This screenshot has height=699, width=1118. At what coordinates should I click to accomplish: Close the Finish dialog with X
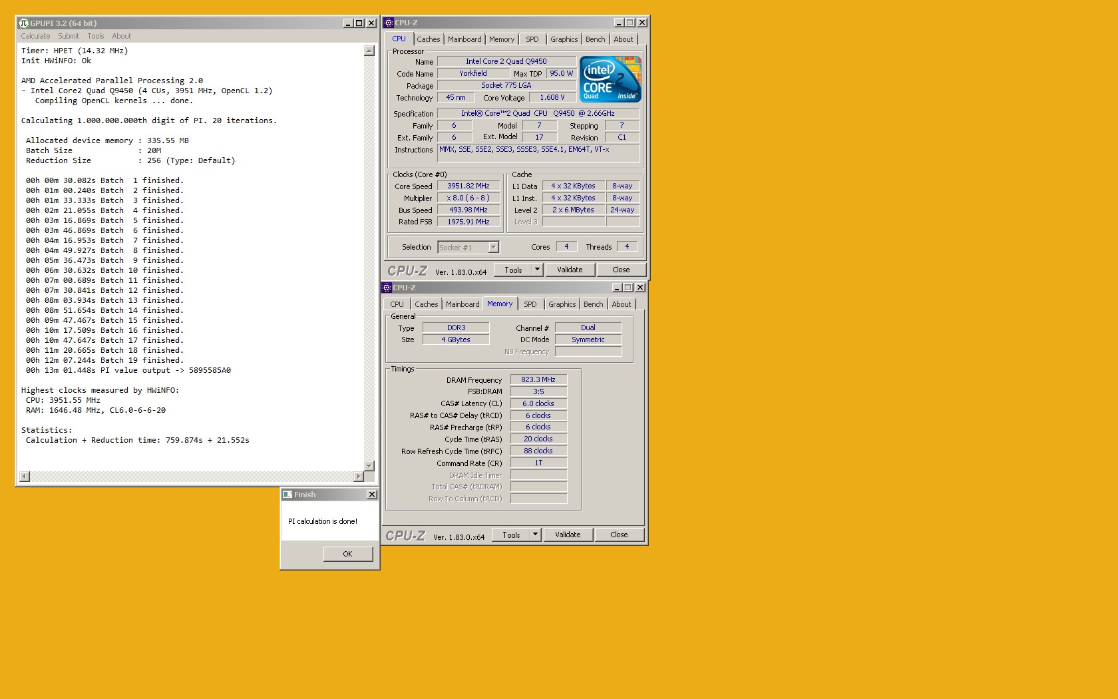click(x=372, y=495)
